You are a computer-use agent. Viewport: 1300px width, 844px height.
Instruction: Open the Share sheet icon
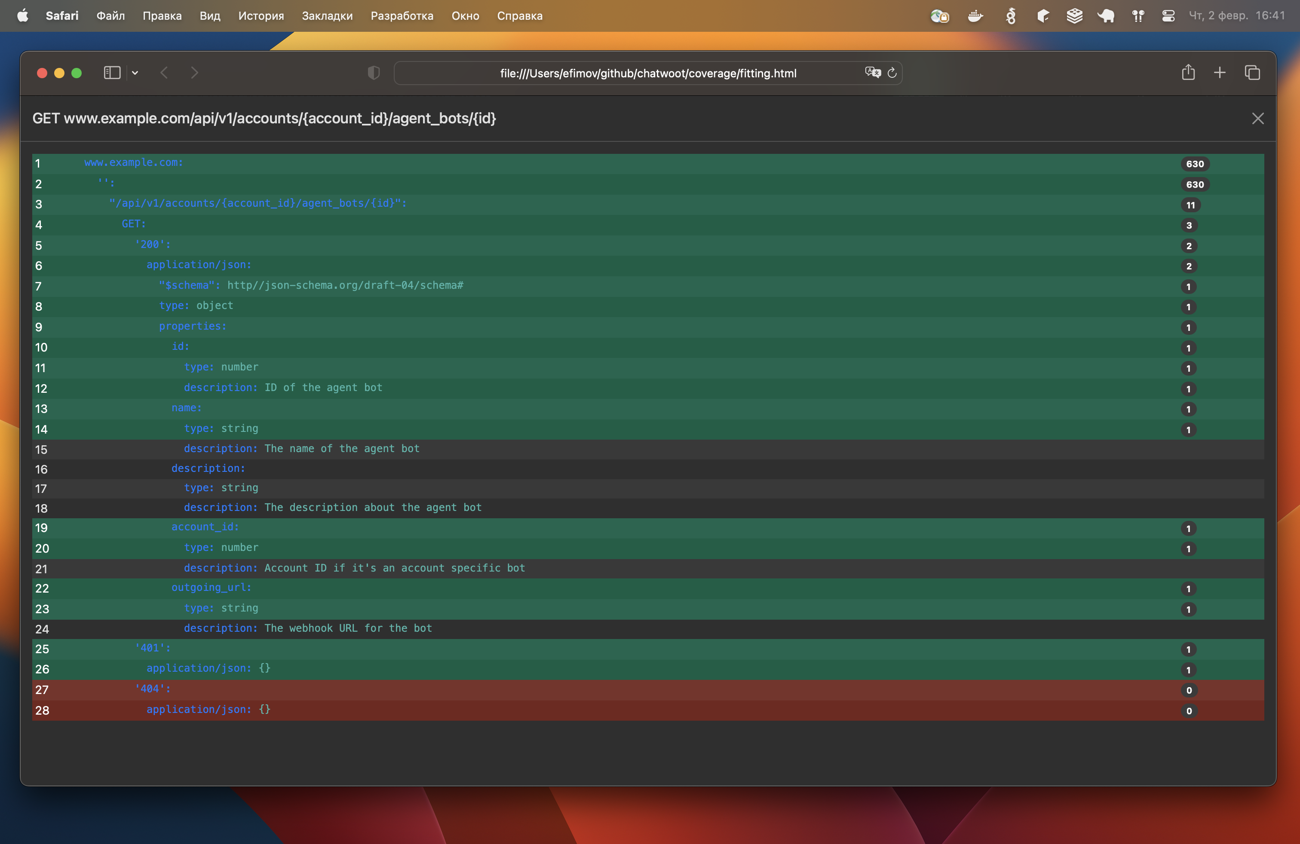tap(1188, 73)
